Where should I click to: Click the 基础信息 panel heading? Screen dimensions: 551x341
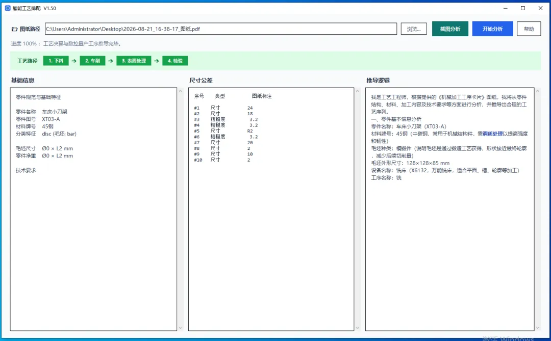23,81
